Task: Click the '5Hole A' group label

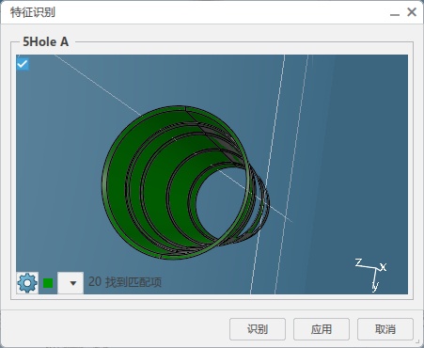Action: (46, 41)
